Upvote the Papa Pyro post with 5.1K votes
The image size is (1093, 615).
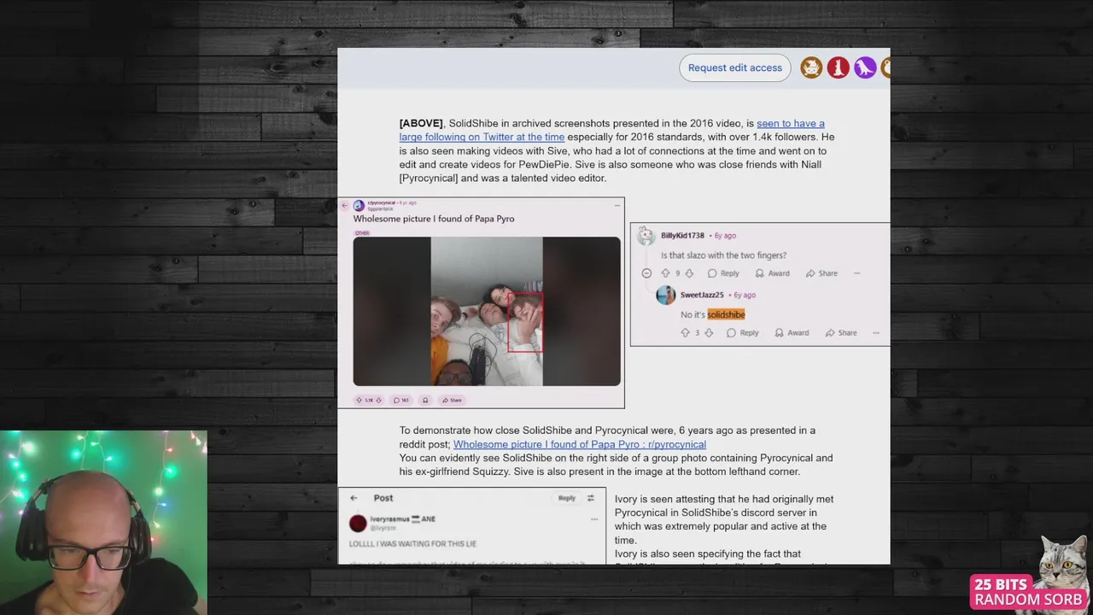360,400
